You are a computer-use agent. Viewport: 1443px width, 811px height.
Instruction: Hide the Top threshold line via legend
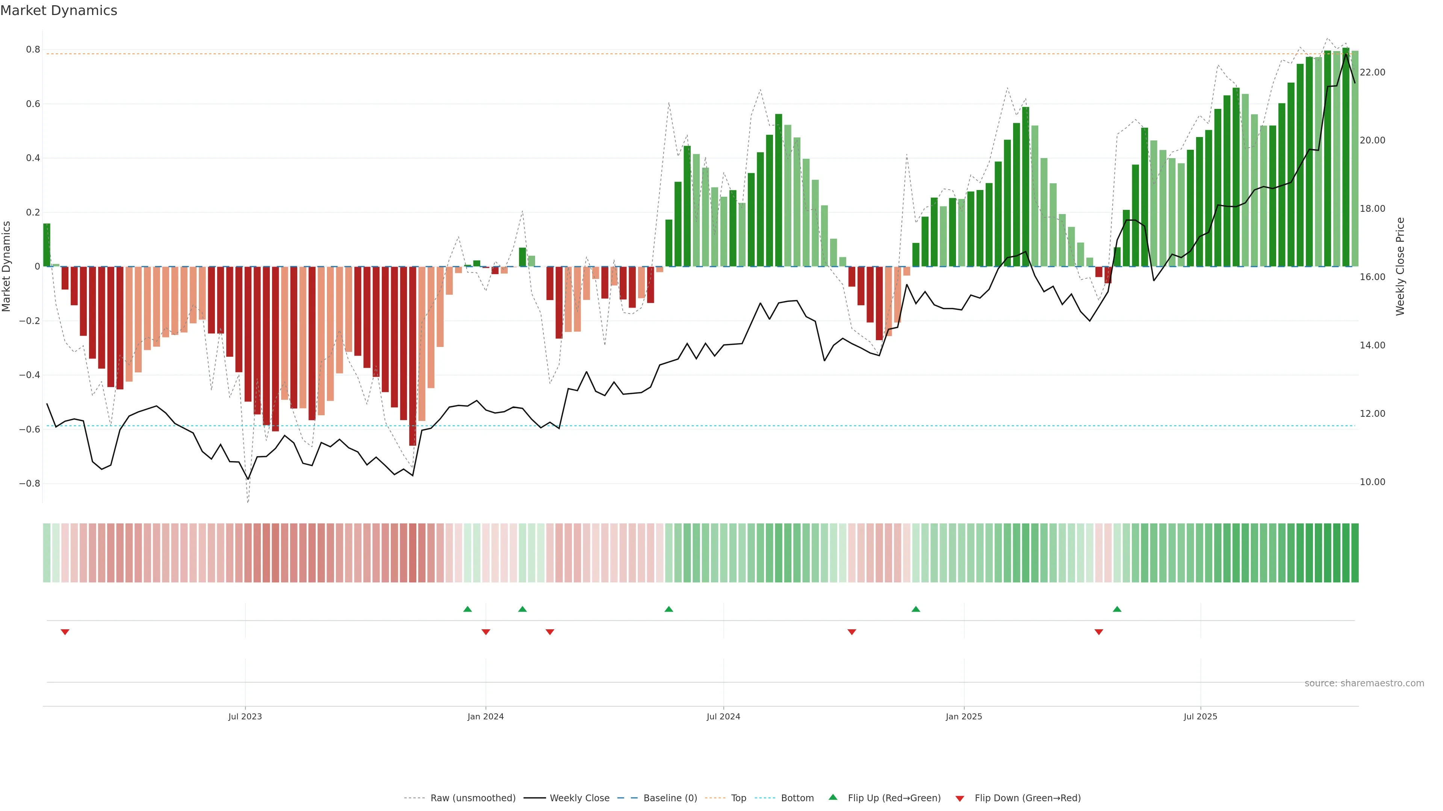(x=738, y=798)
